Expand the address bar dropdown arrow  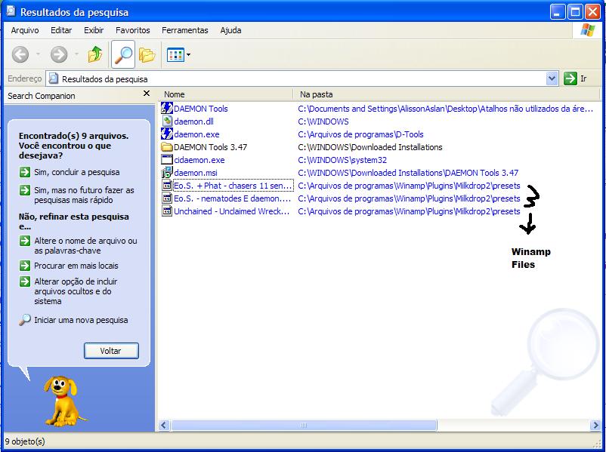552,78
